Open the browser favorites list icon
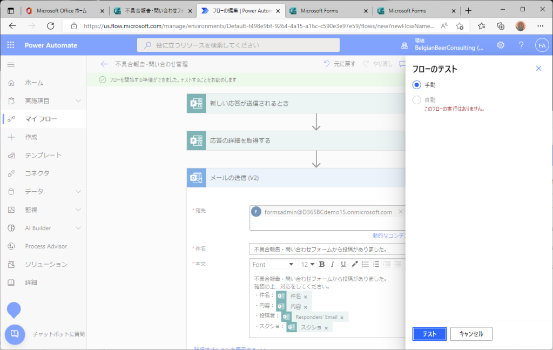Image resolution: width=553 pixels, height=350 pixels. click(x=481, y=26)
